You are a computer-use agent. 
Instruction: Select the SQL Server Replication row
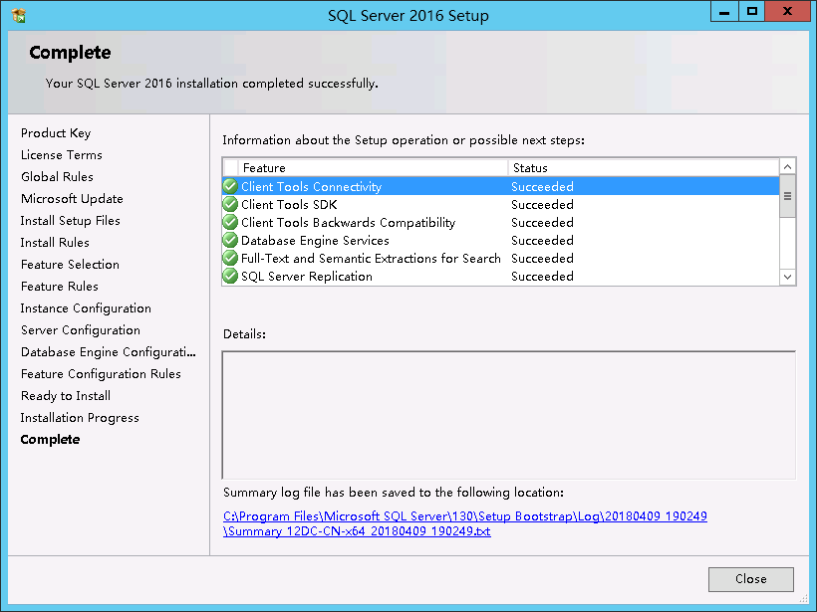coord(501,277)
